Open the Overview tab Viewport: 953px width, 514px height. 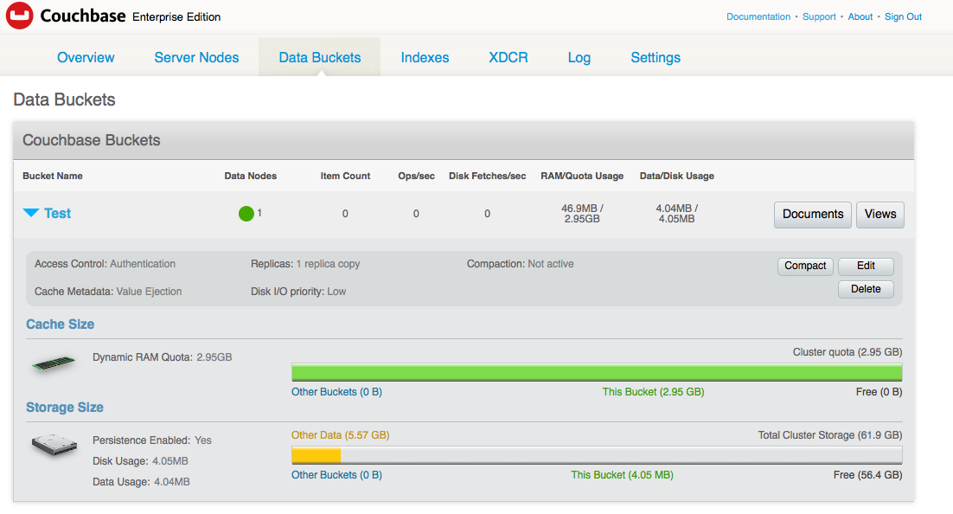(x=86, y=57)
